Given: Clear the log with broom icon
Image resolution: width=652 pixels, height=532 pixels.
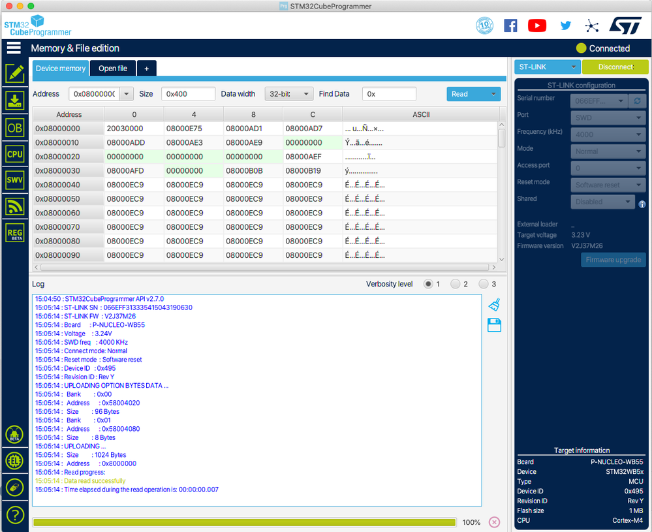Looking at the screenshot, I should point(494,305).
